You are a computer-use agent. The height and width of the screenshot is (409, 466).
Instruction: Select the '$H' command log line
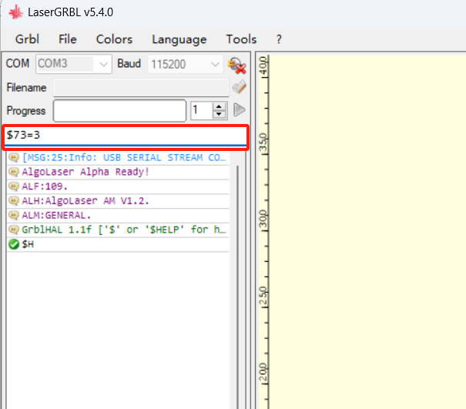coord(118,244)
